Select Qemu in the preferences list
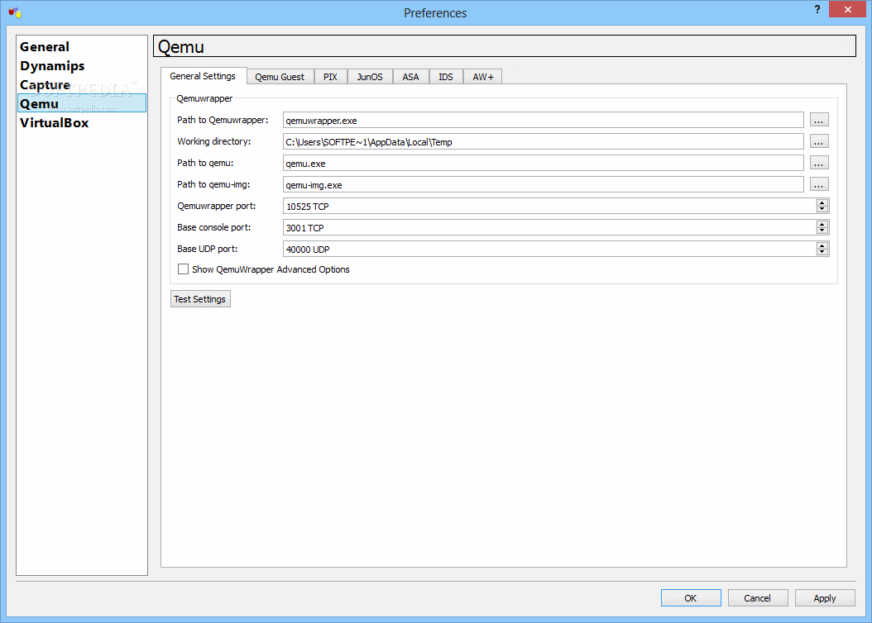872x623 pixels. pos(82,103)
